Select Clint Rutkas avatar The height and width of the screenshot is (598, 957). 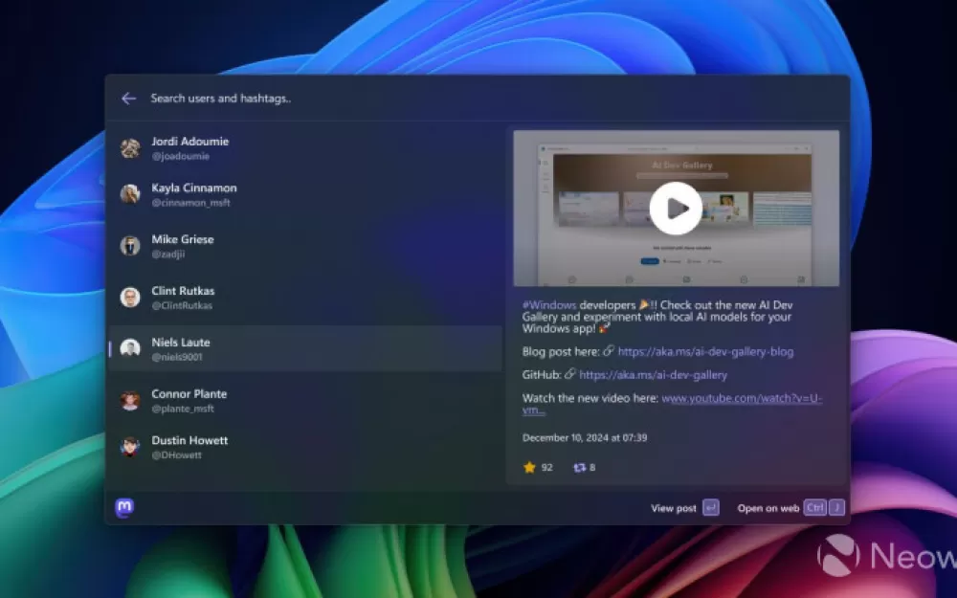pyautogui.click(x=130, y=298)
